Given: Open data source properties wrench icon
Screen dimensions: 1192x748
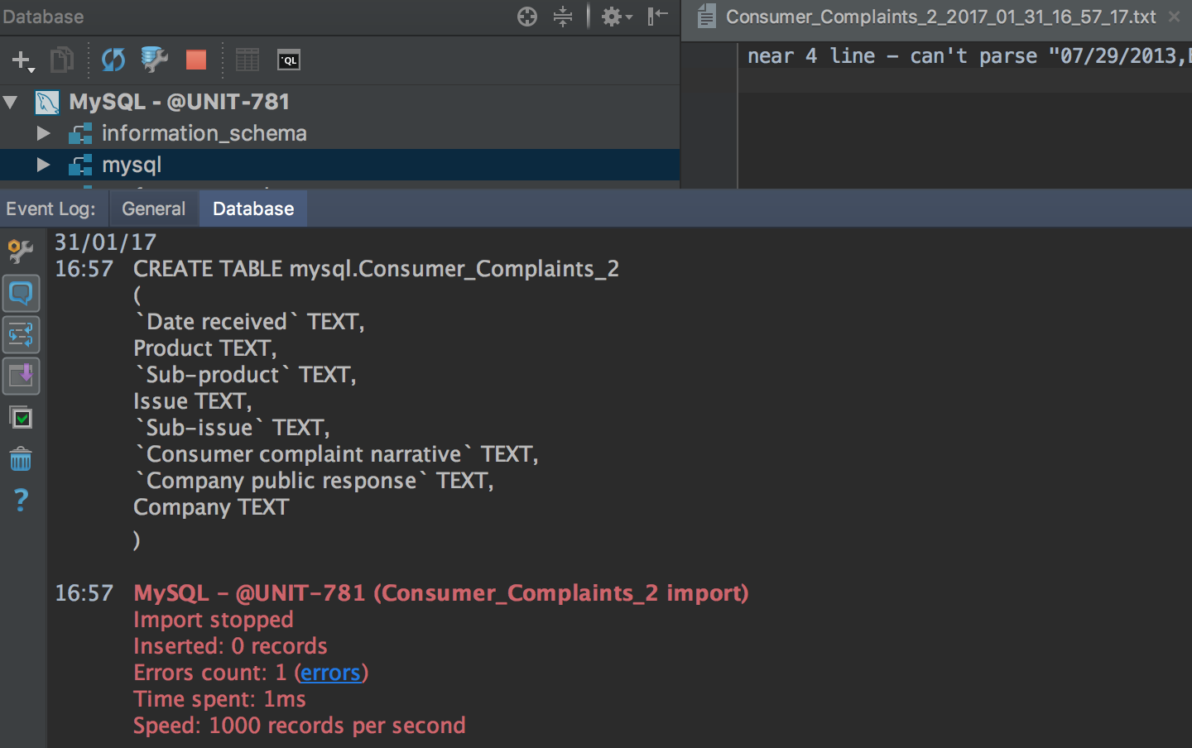Looking at the screenshot, I should click(x=155, y=60).
